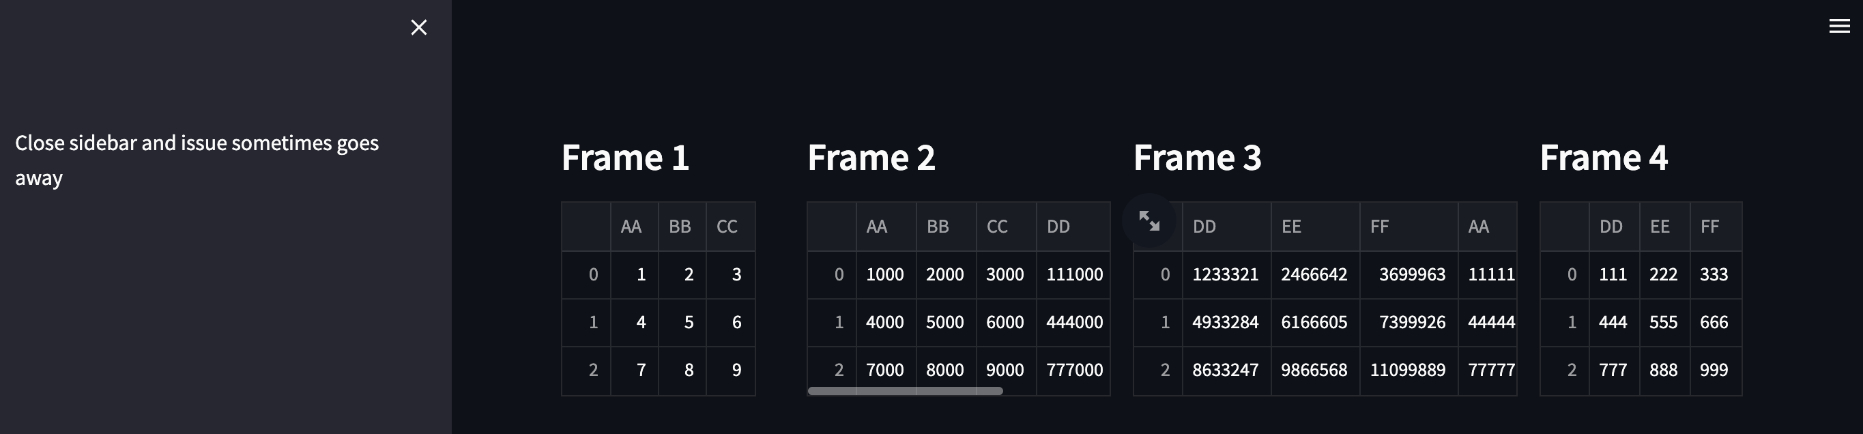Click the horizontal scrollbar under Frame 2
Image resolution: width=1863 pixels, height=434 pixels.
point(904,391)
